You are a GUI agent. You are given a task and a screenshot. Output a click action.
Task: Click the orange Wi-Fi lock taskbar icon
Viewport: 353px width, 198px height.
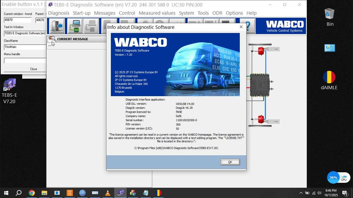[70, 193]
